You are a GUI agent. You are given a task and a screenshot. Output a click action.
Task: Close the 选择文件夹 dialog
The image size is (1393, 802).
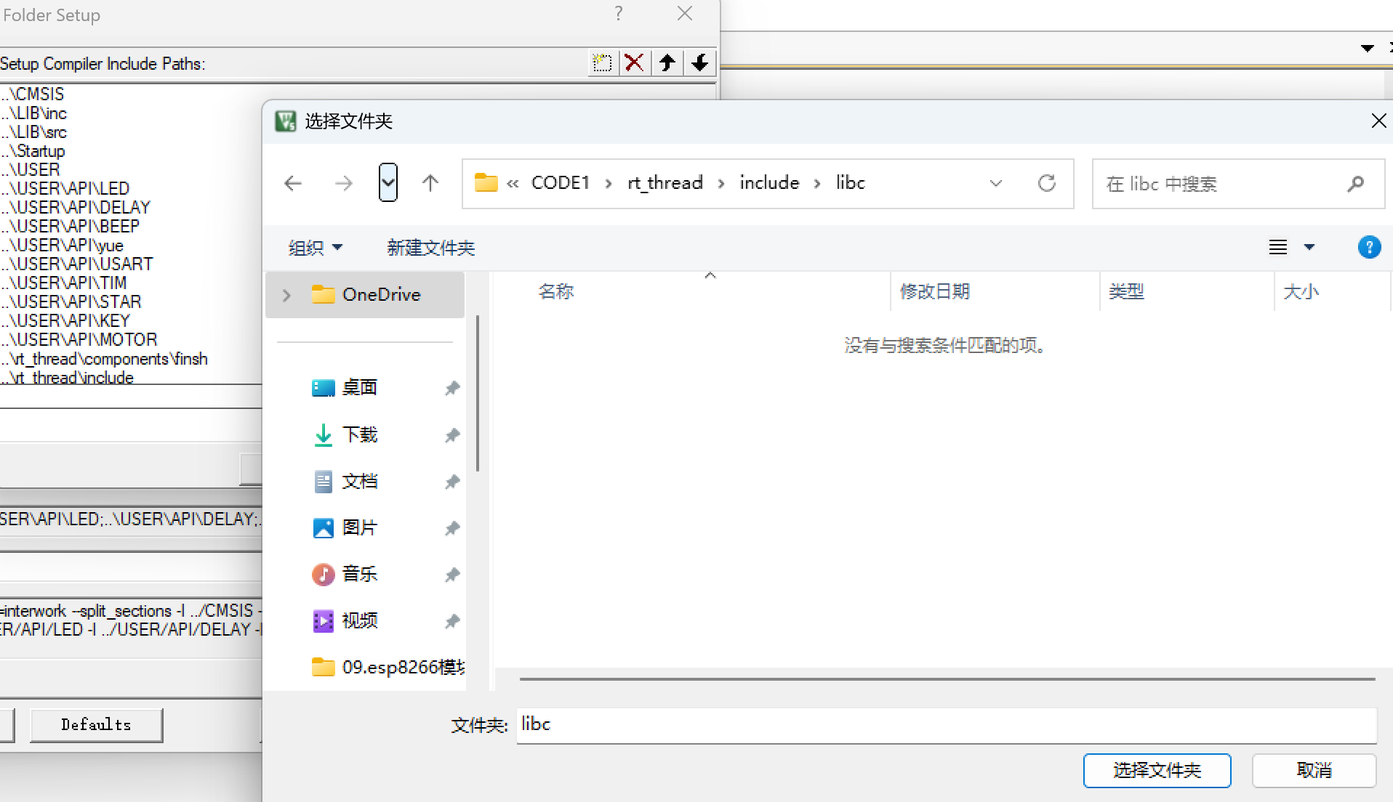[1378, 121]
